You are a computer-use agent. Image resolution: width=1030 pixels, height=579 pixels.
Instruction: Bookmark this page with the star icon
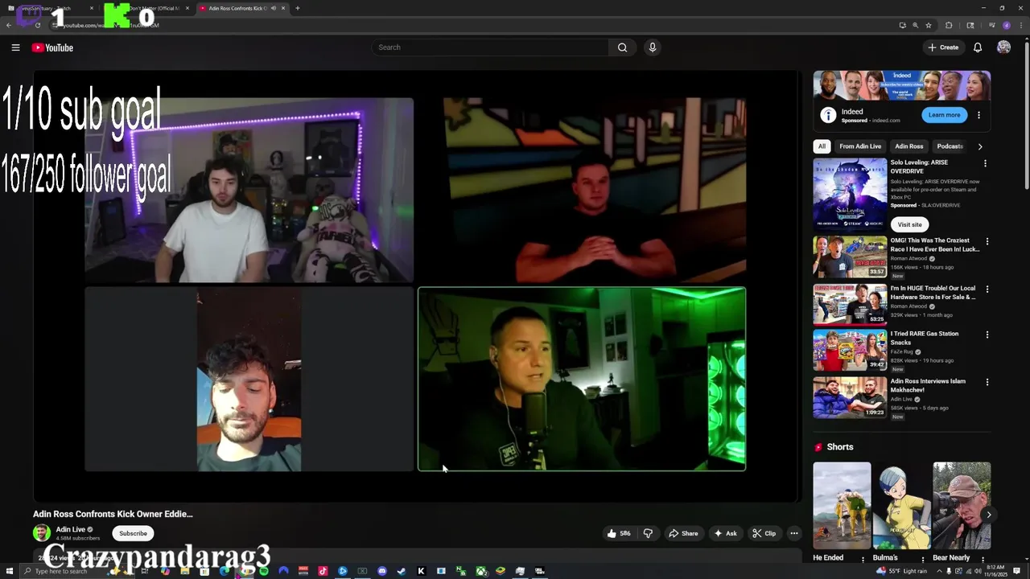point(929,25)
